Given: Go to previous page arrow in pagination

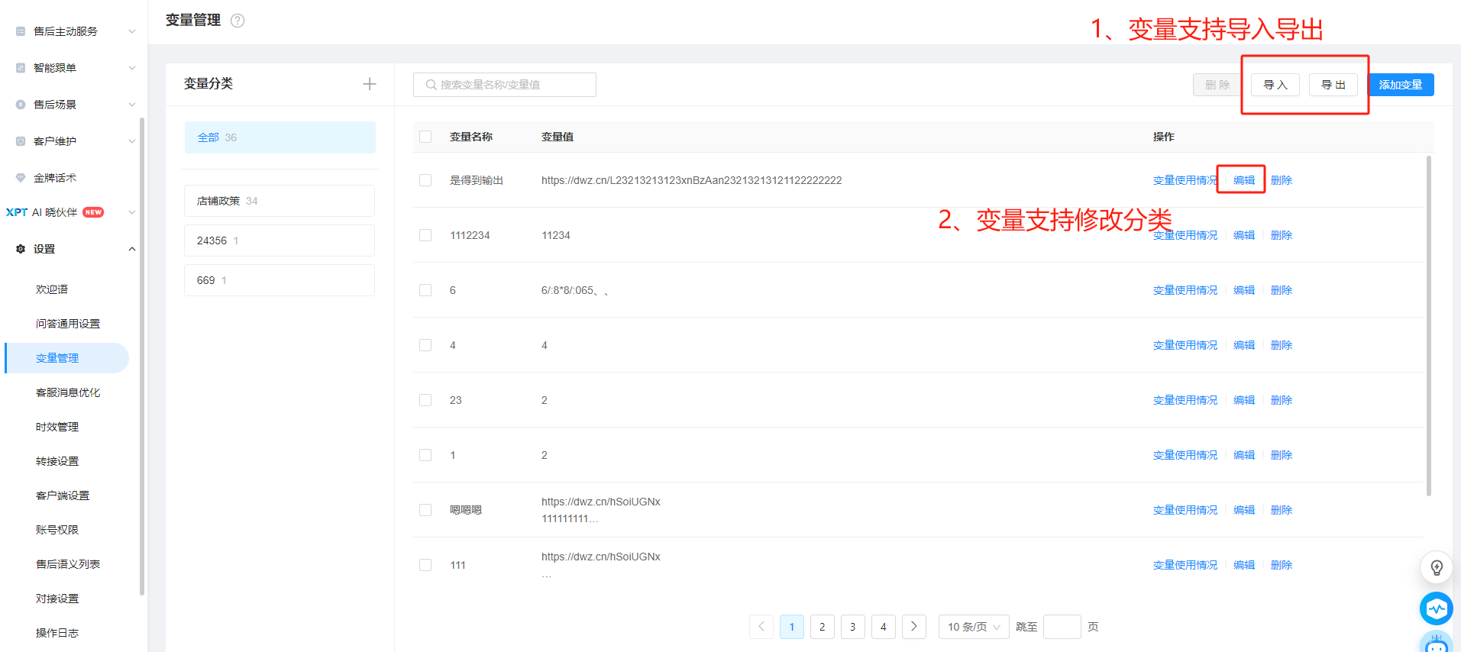Looking at the screenshot, I should coord(761,627).
